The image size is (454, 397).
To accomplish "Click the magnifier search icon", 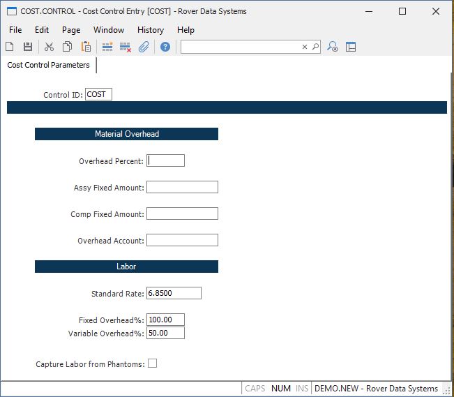I will pyautogui.click(x=315, y=47).
